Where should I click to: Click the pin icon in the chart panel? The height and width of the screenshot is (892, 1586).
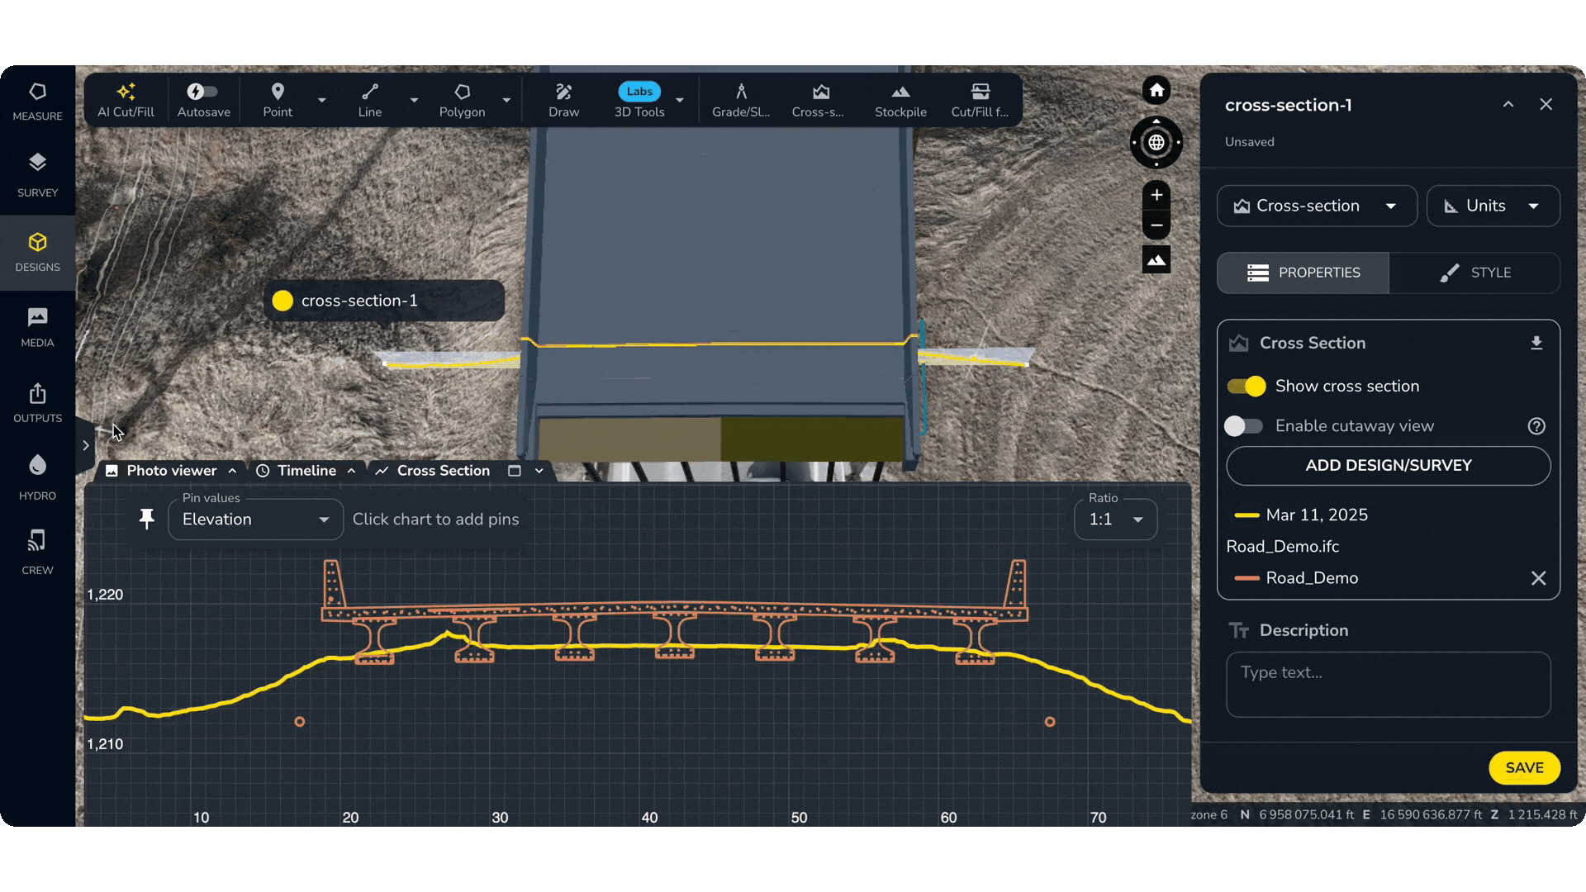[x=147, y=519]
